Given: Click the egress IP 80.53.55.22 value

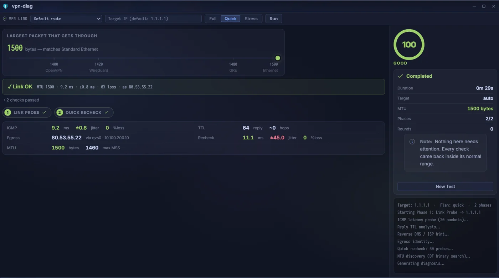Looking at the screenshot, I should [66, 138].
